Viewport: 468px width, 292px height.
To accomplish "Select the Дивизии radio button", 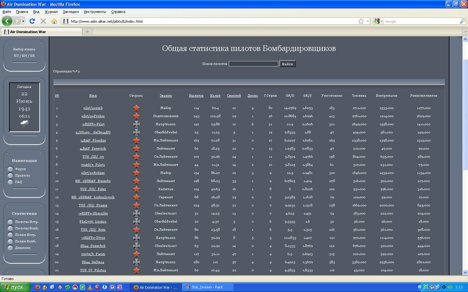I will click(x=10, y=248).
